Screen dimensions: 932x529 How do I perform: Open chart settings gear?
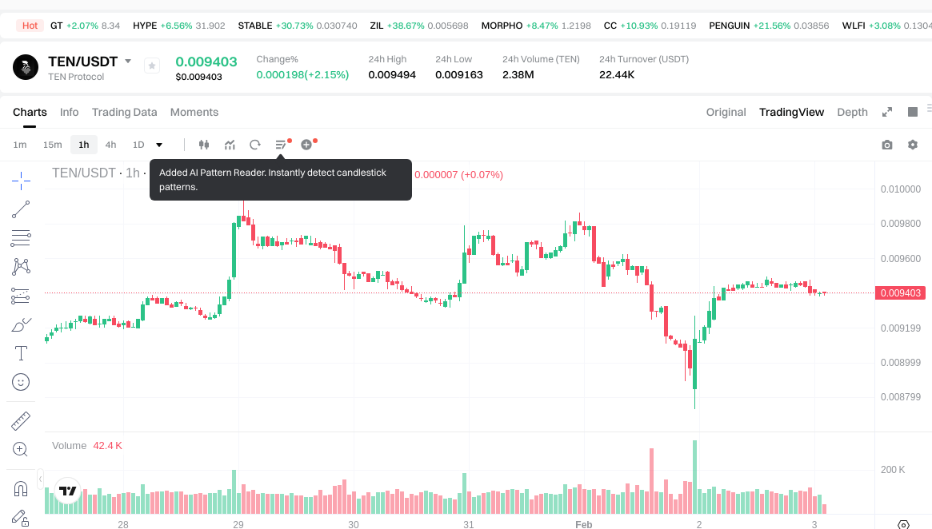[x=913, y=145]
